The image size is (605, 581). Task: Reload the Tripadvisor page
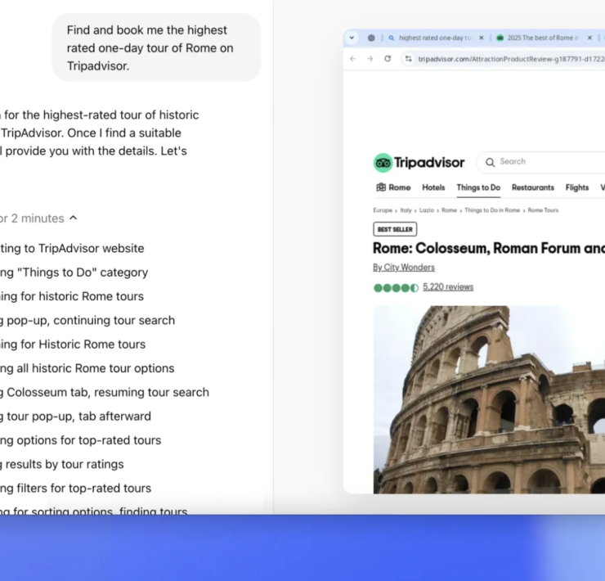click(x=388, y=59)
